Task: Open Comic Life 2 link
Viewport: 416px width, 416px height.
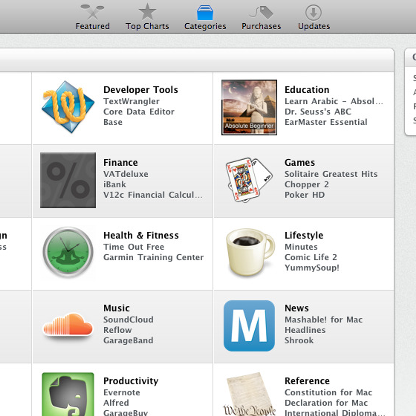Action: (311, 257)
